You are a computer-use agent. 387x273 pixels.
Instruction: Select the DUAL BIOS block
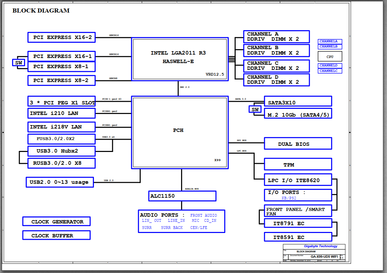tap(298, 144)
